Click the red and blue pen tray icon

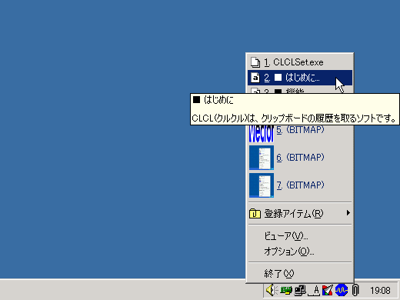328,290
